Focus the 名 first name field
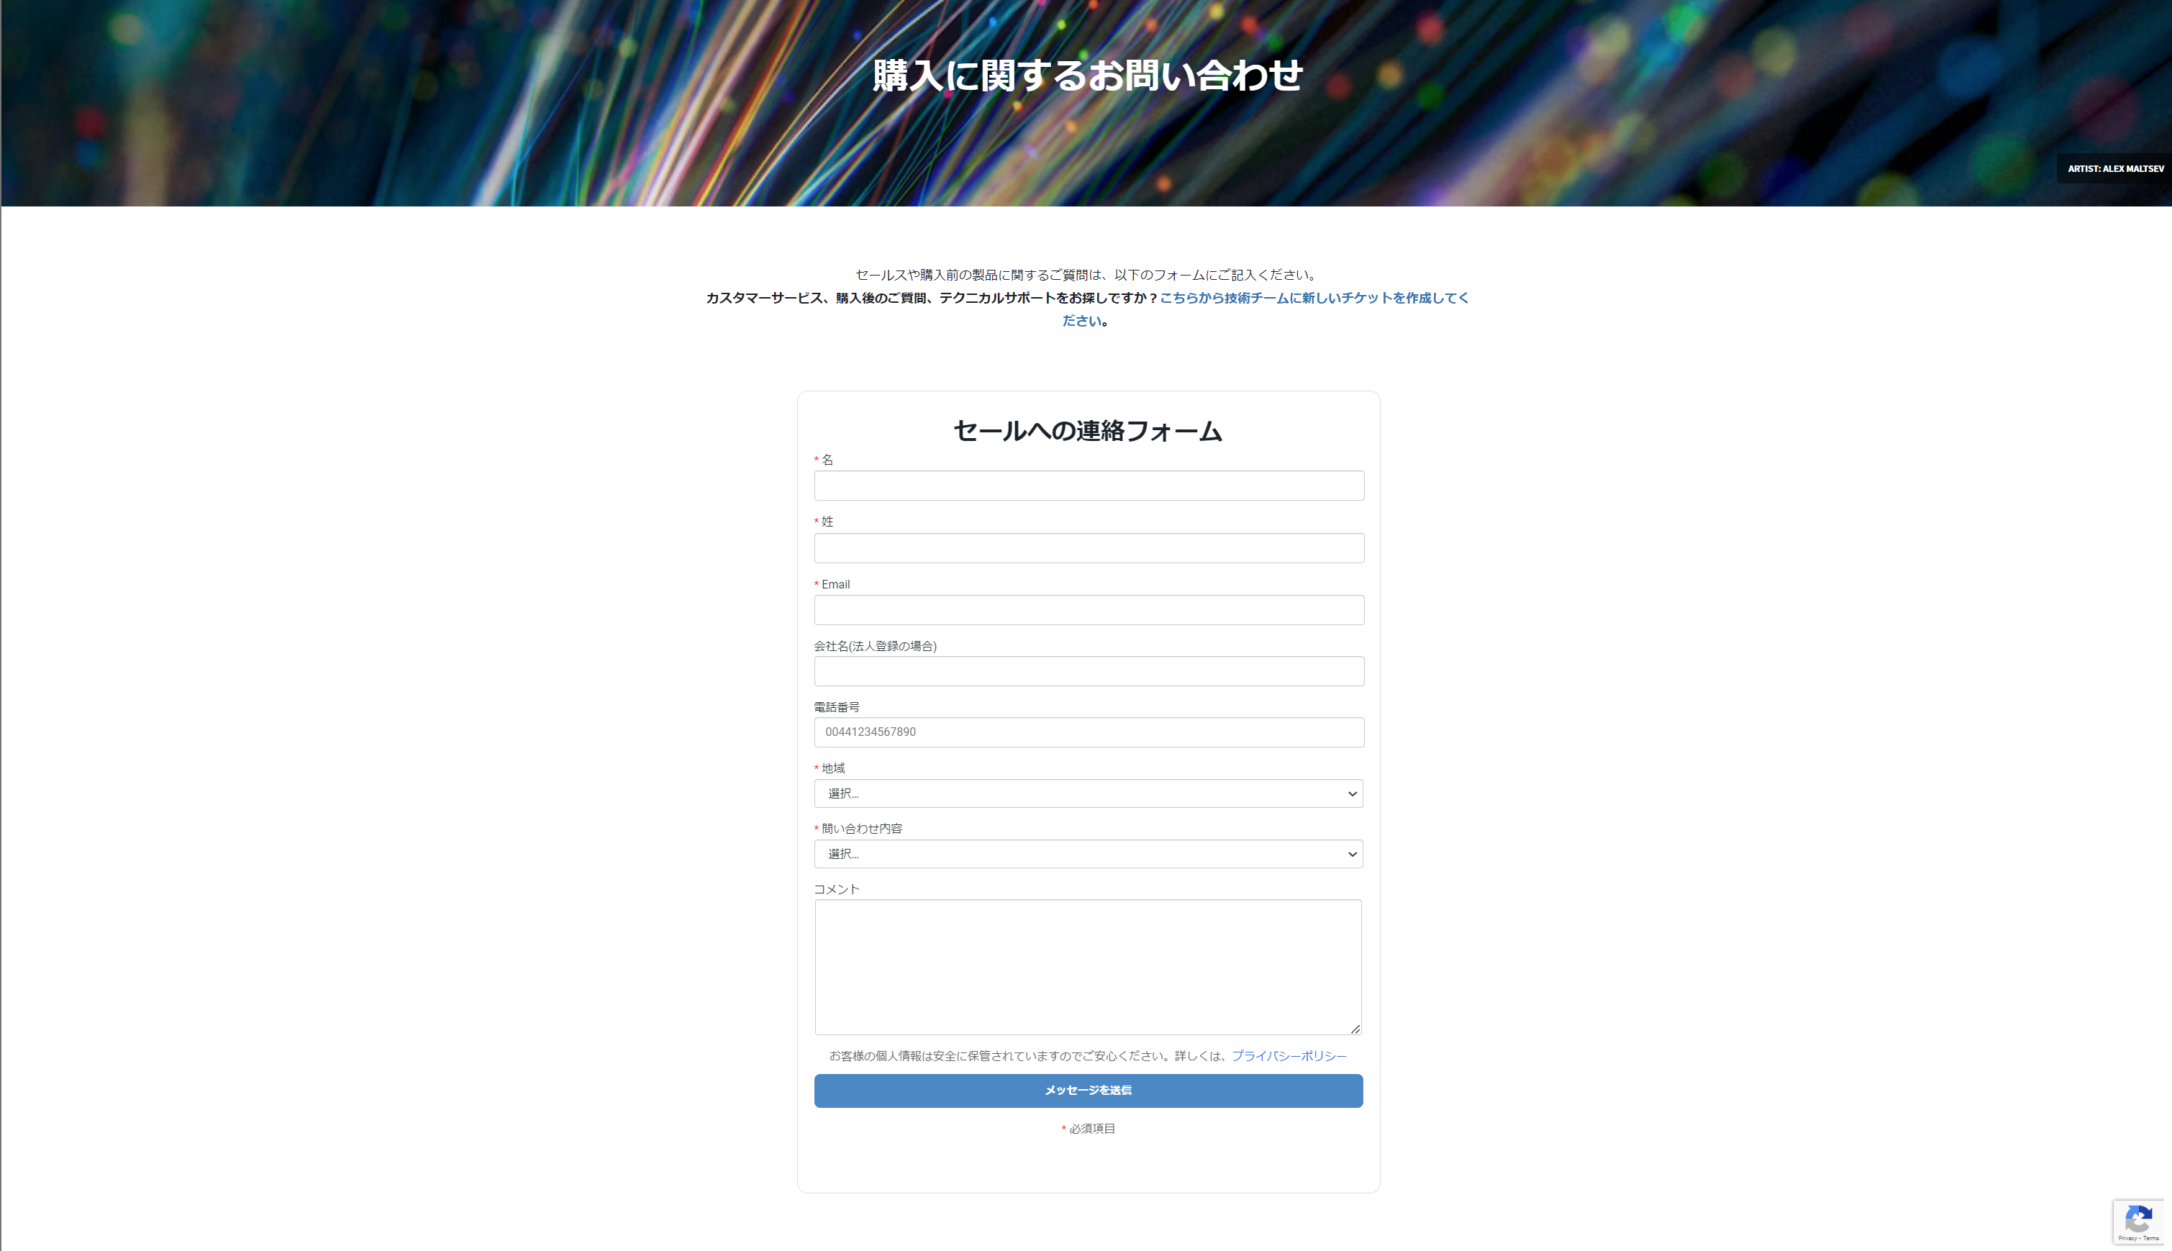 (x=1089, y=486)
